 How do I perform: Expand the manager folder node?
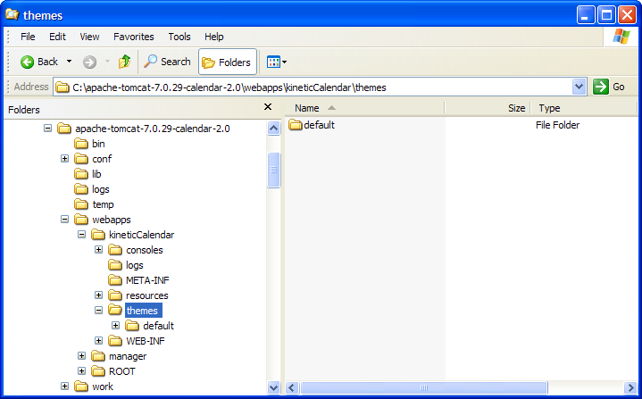[x=82, y=356]
